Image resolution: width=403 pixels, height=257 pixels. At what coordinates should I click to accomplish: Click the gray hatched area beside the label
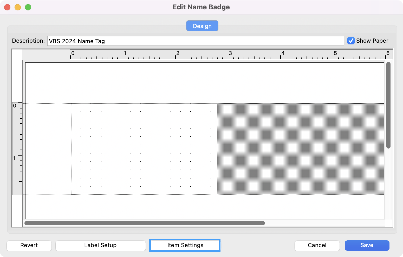point(301,149)
